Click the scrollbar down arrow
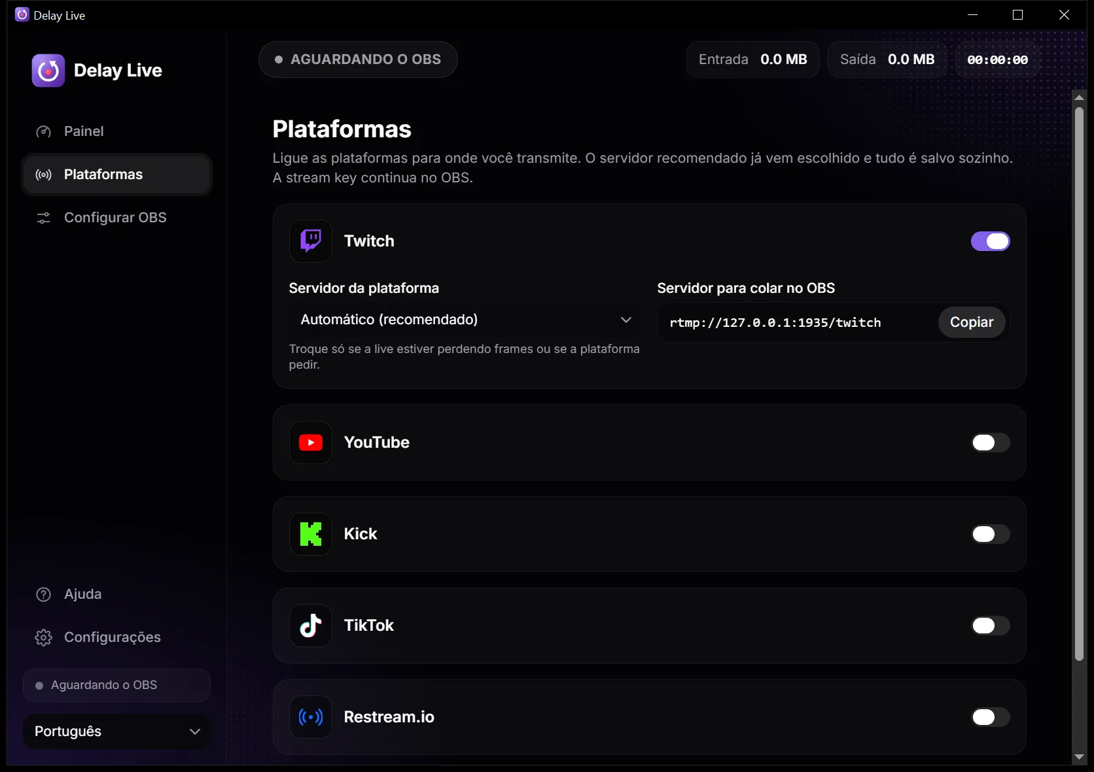This screenshot has height=772, width=1094. pos(1079,757)
